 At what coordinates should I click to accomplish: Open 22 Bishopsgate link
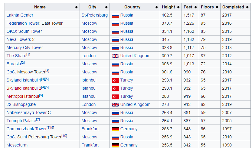click(x=21, y=104)
